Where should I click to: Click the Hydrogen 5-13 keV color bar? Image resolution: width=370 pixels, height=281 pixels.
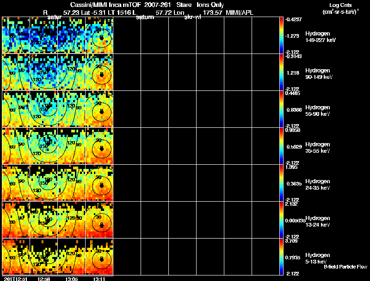pos(282,257)
